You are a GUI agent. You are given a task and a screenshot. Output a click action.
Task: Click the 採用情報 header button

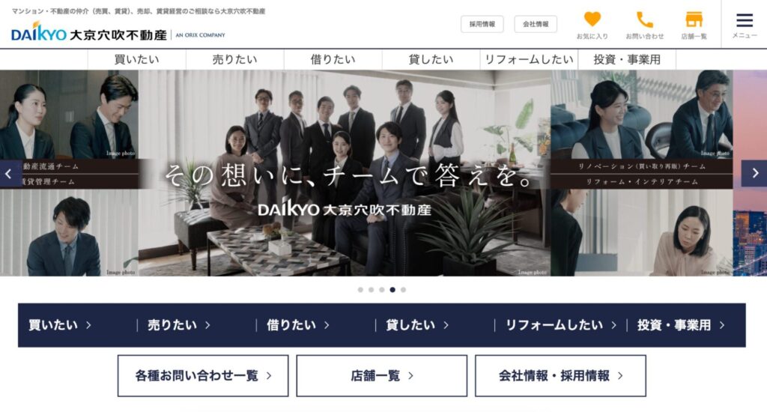click(482, 24)
